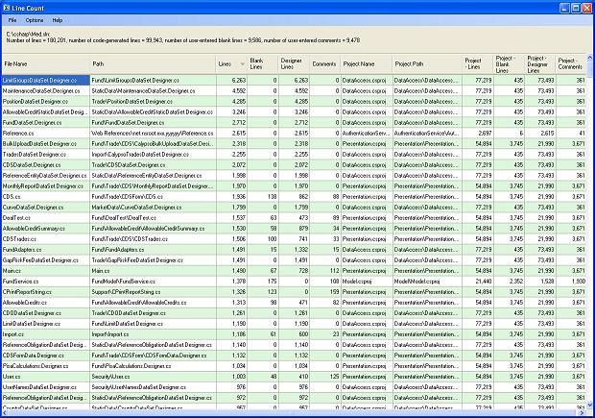The width and height of the screenshot is (595, 418).
Task: Select BulkUploadDataSet.Designer.cs file name
Action: tap(40, 144)
